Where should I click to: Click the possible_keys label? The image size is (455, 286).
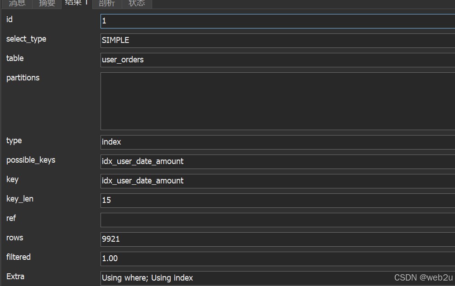click(x=31, y=160)
